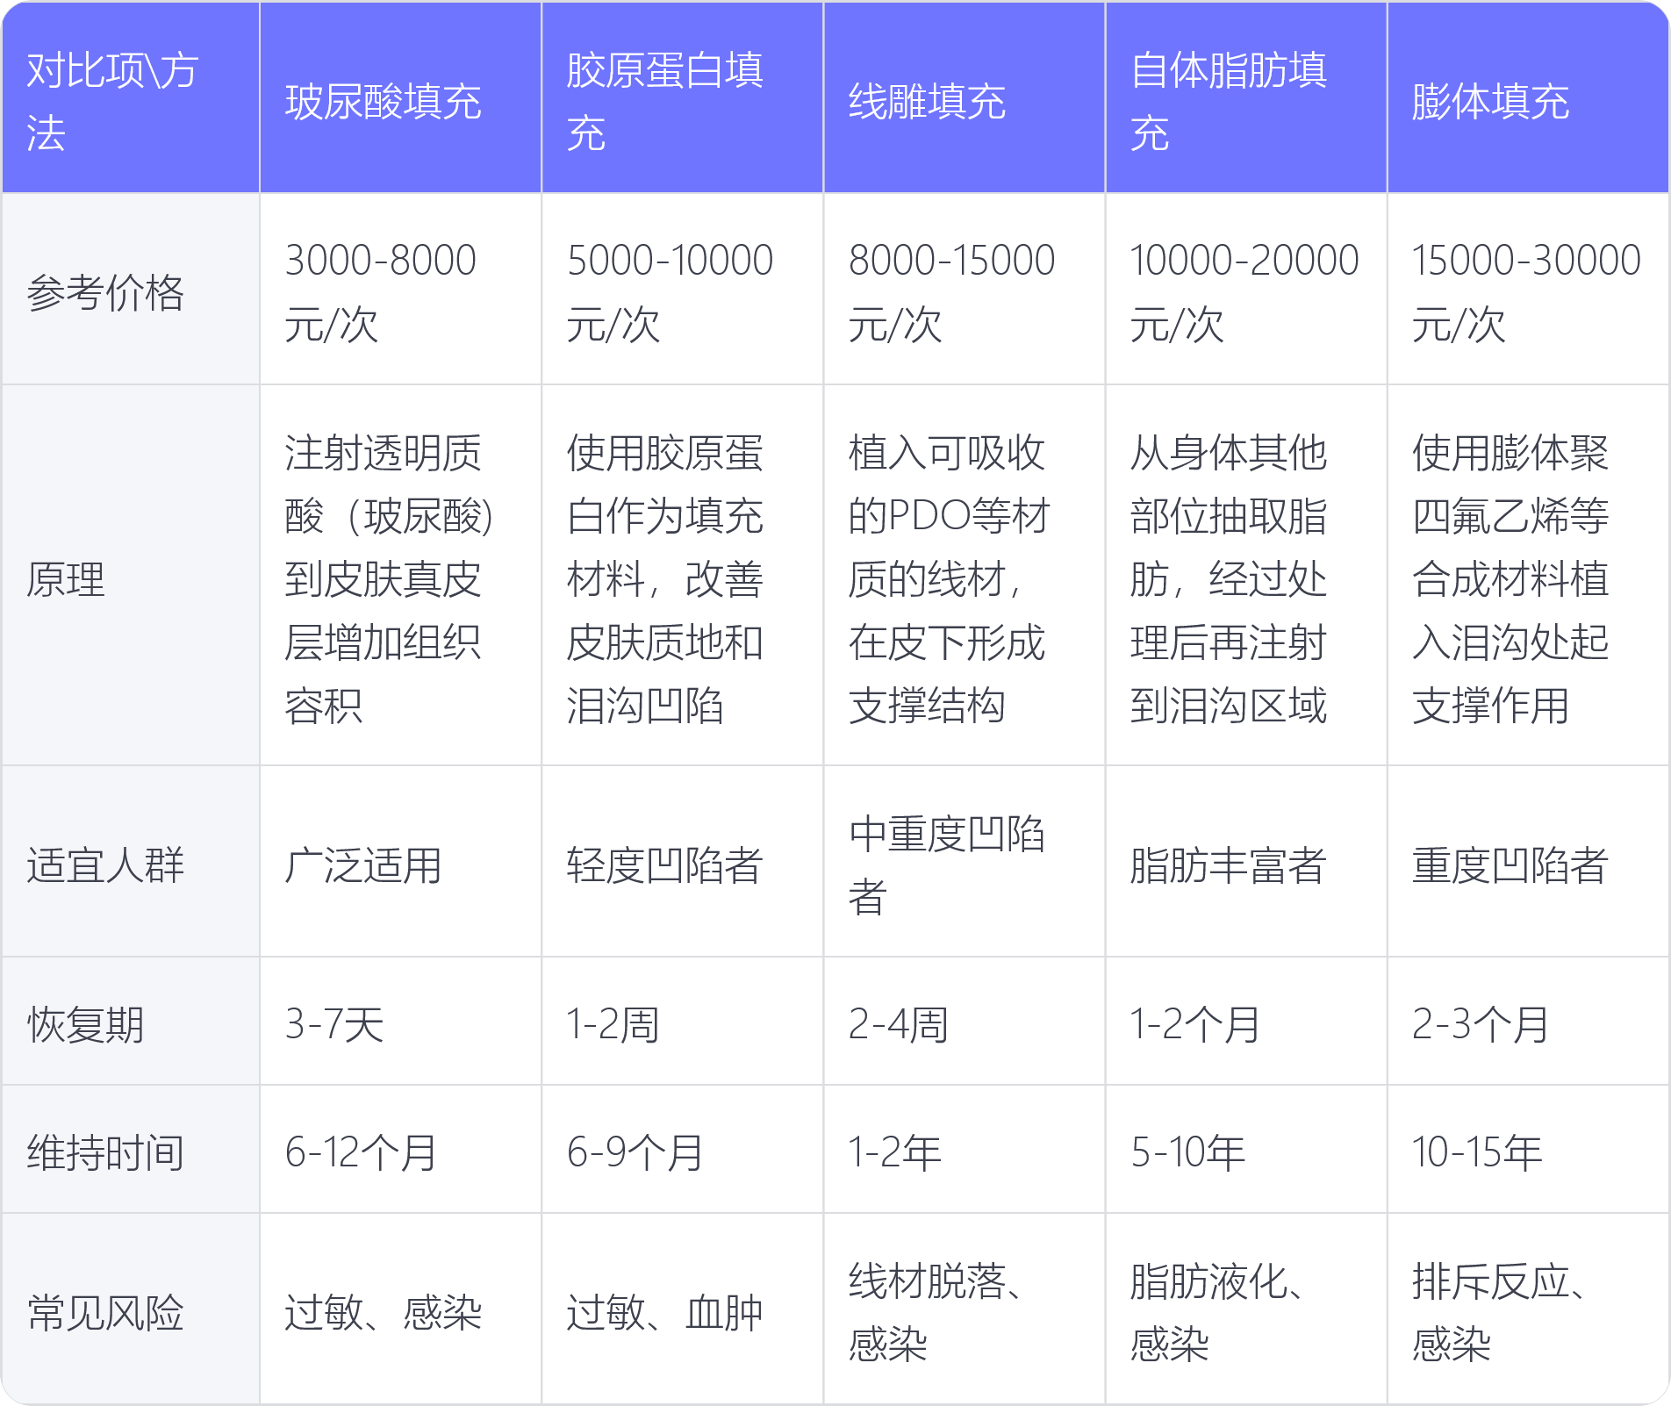Select the duration cell '6-12个月'

point(400,1149)
